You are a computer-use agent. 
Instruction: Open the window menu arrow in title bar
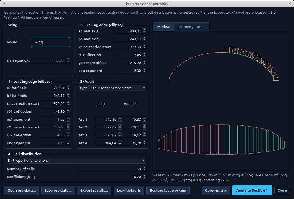[x=4, y=4]
